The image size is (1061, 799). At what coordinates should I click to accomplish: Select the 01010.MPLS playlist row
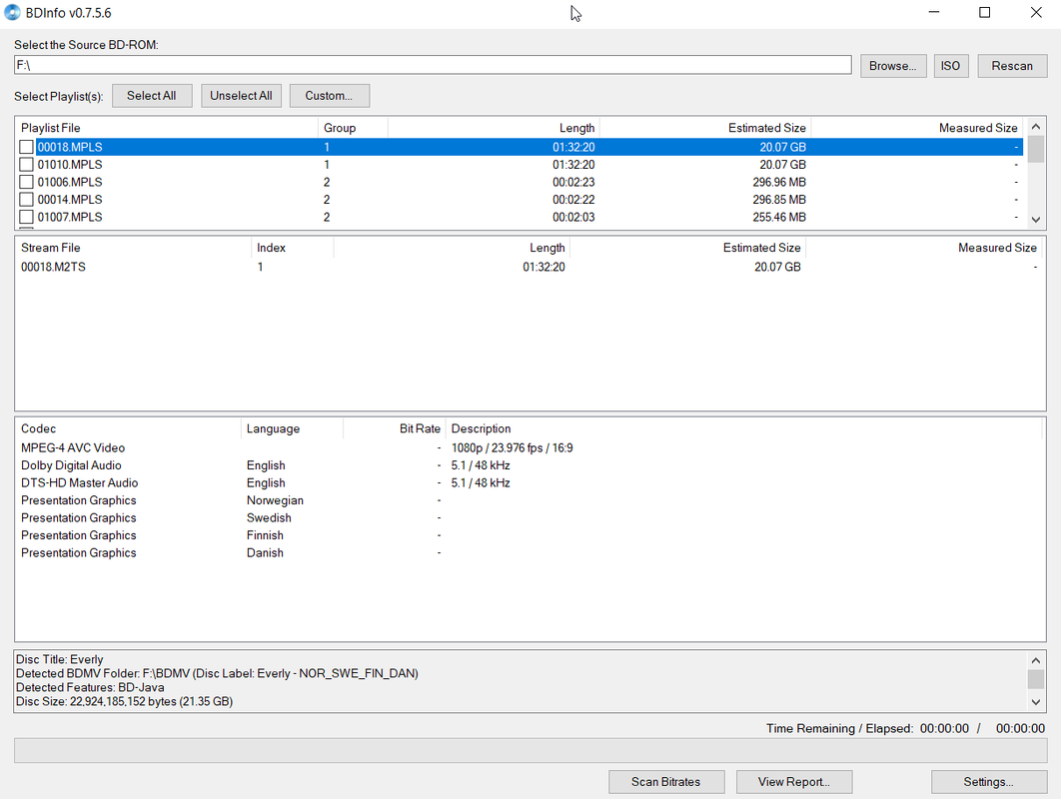tap(520, 165)
